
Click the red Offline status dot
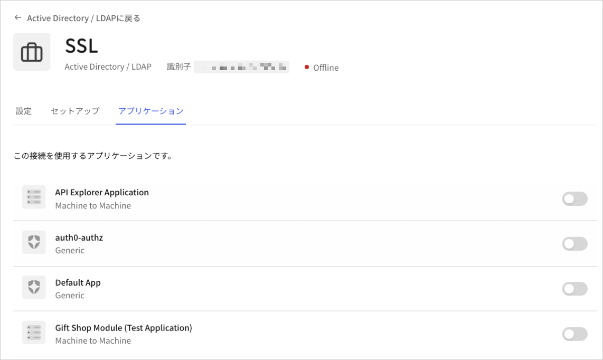click(307, 68)
